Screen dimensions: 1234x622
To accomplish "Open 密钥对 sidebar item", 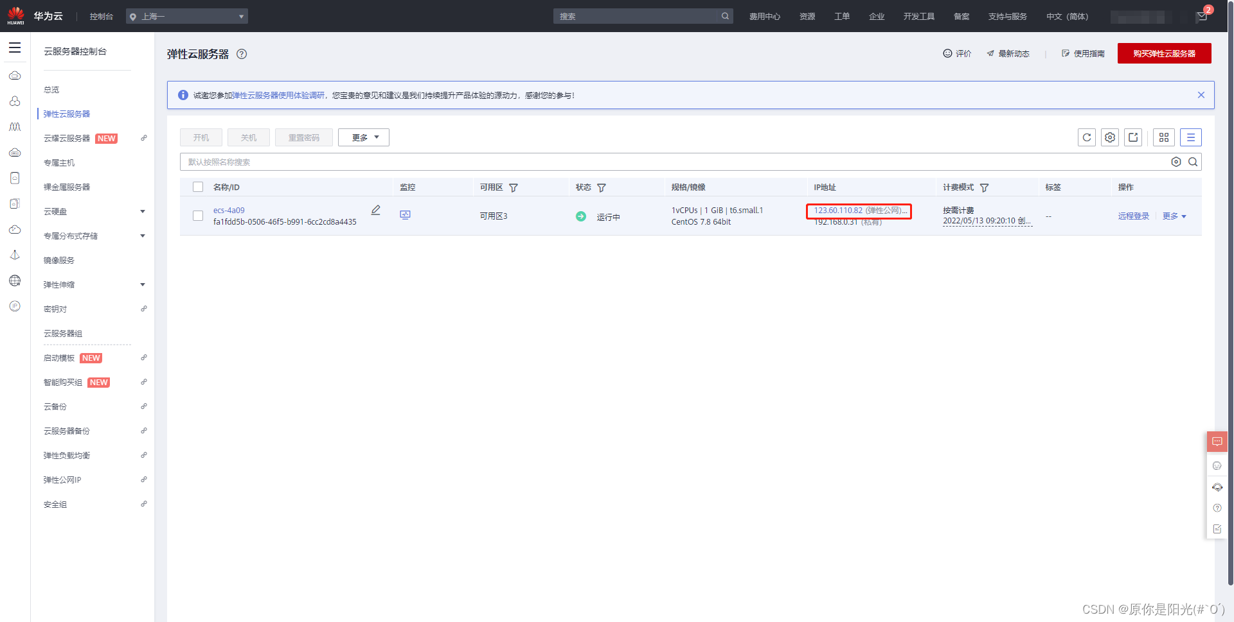I will pos(55,309).
